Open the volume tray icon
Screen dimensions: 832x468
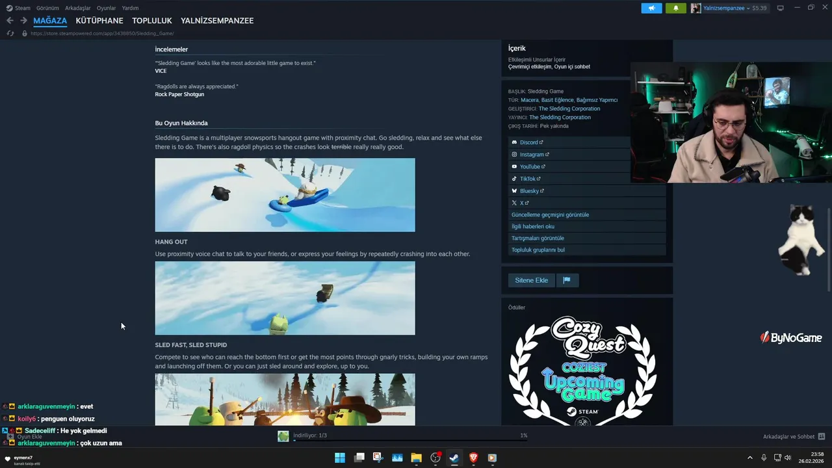coord(788,458)
